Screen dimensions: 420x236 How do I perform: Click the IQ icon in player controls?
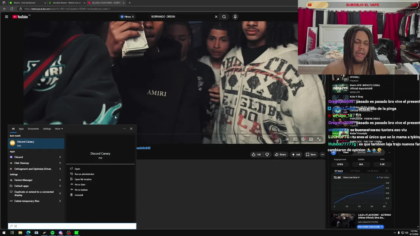click(287, 139)
